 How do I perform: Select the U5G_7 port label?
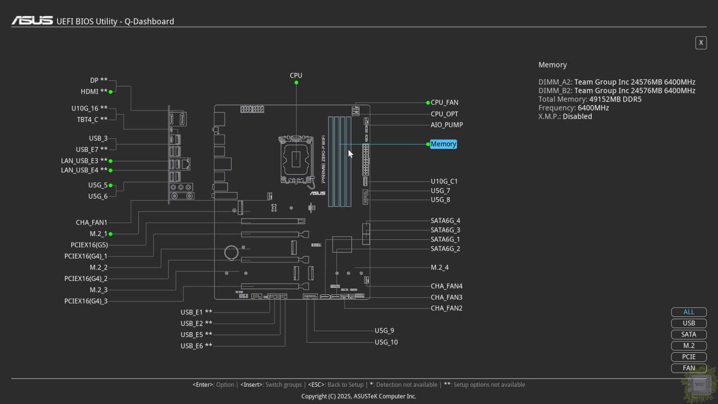(x=440, y=191)
